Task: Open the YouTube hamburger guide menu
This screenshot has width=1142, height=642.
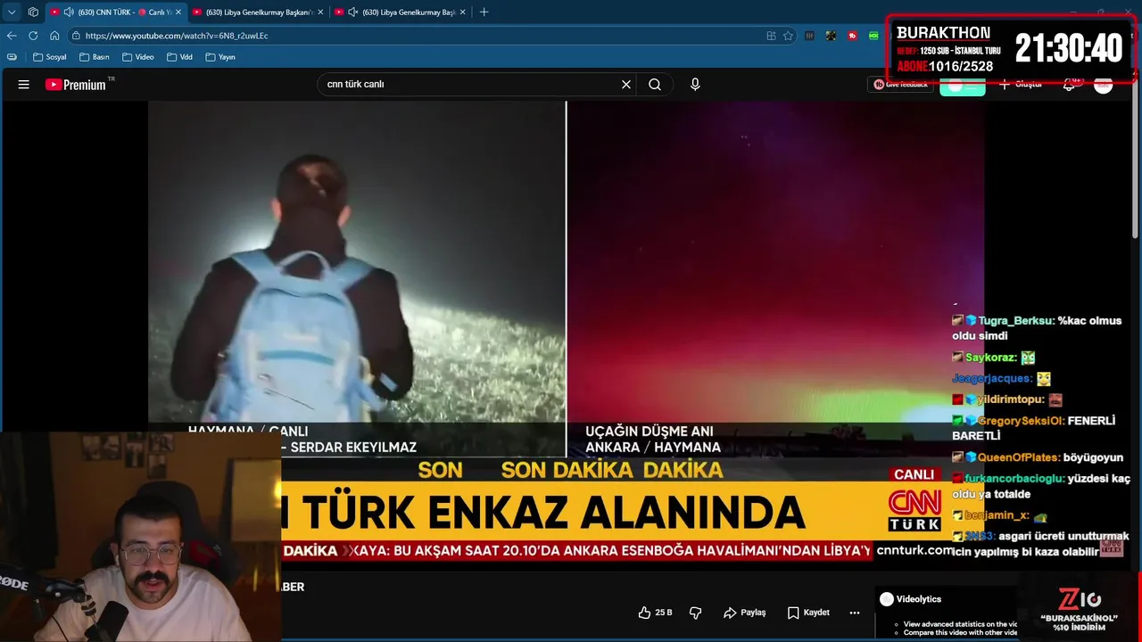Action: point(24,85)
